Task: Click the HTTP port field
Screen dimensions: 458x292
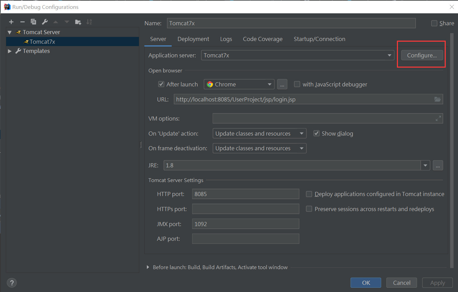Action: [246, 194]
